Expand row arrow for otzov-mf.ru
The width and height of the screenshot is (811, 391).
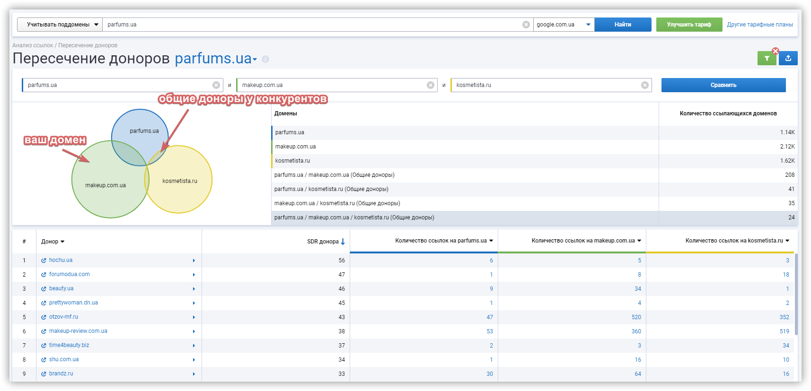194,317
